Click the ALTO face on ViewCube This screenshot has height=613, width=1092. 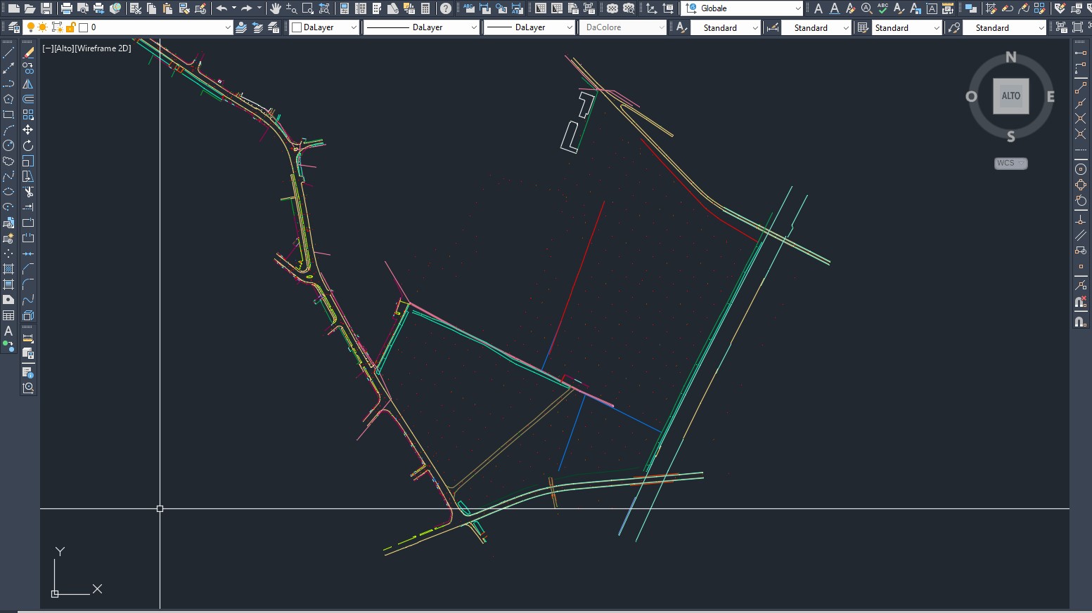click(x=1010, y=96)
